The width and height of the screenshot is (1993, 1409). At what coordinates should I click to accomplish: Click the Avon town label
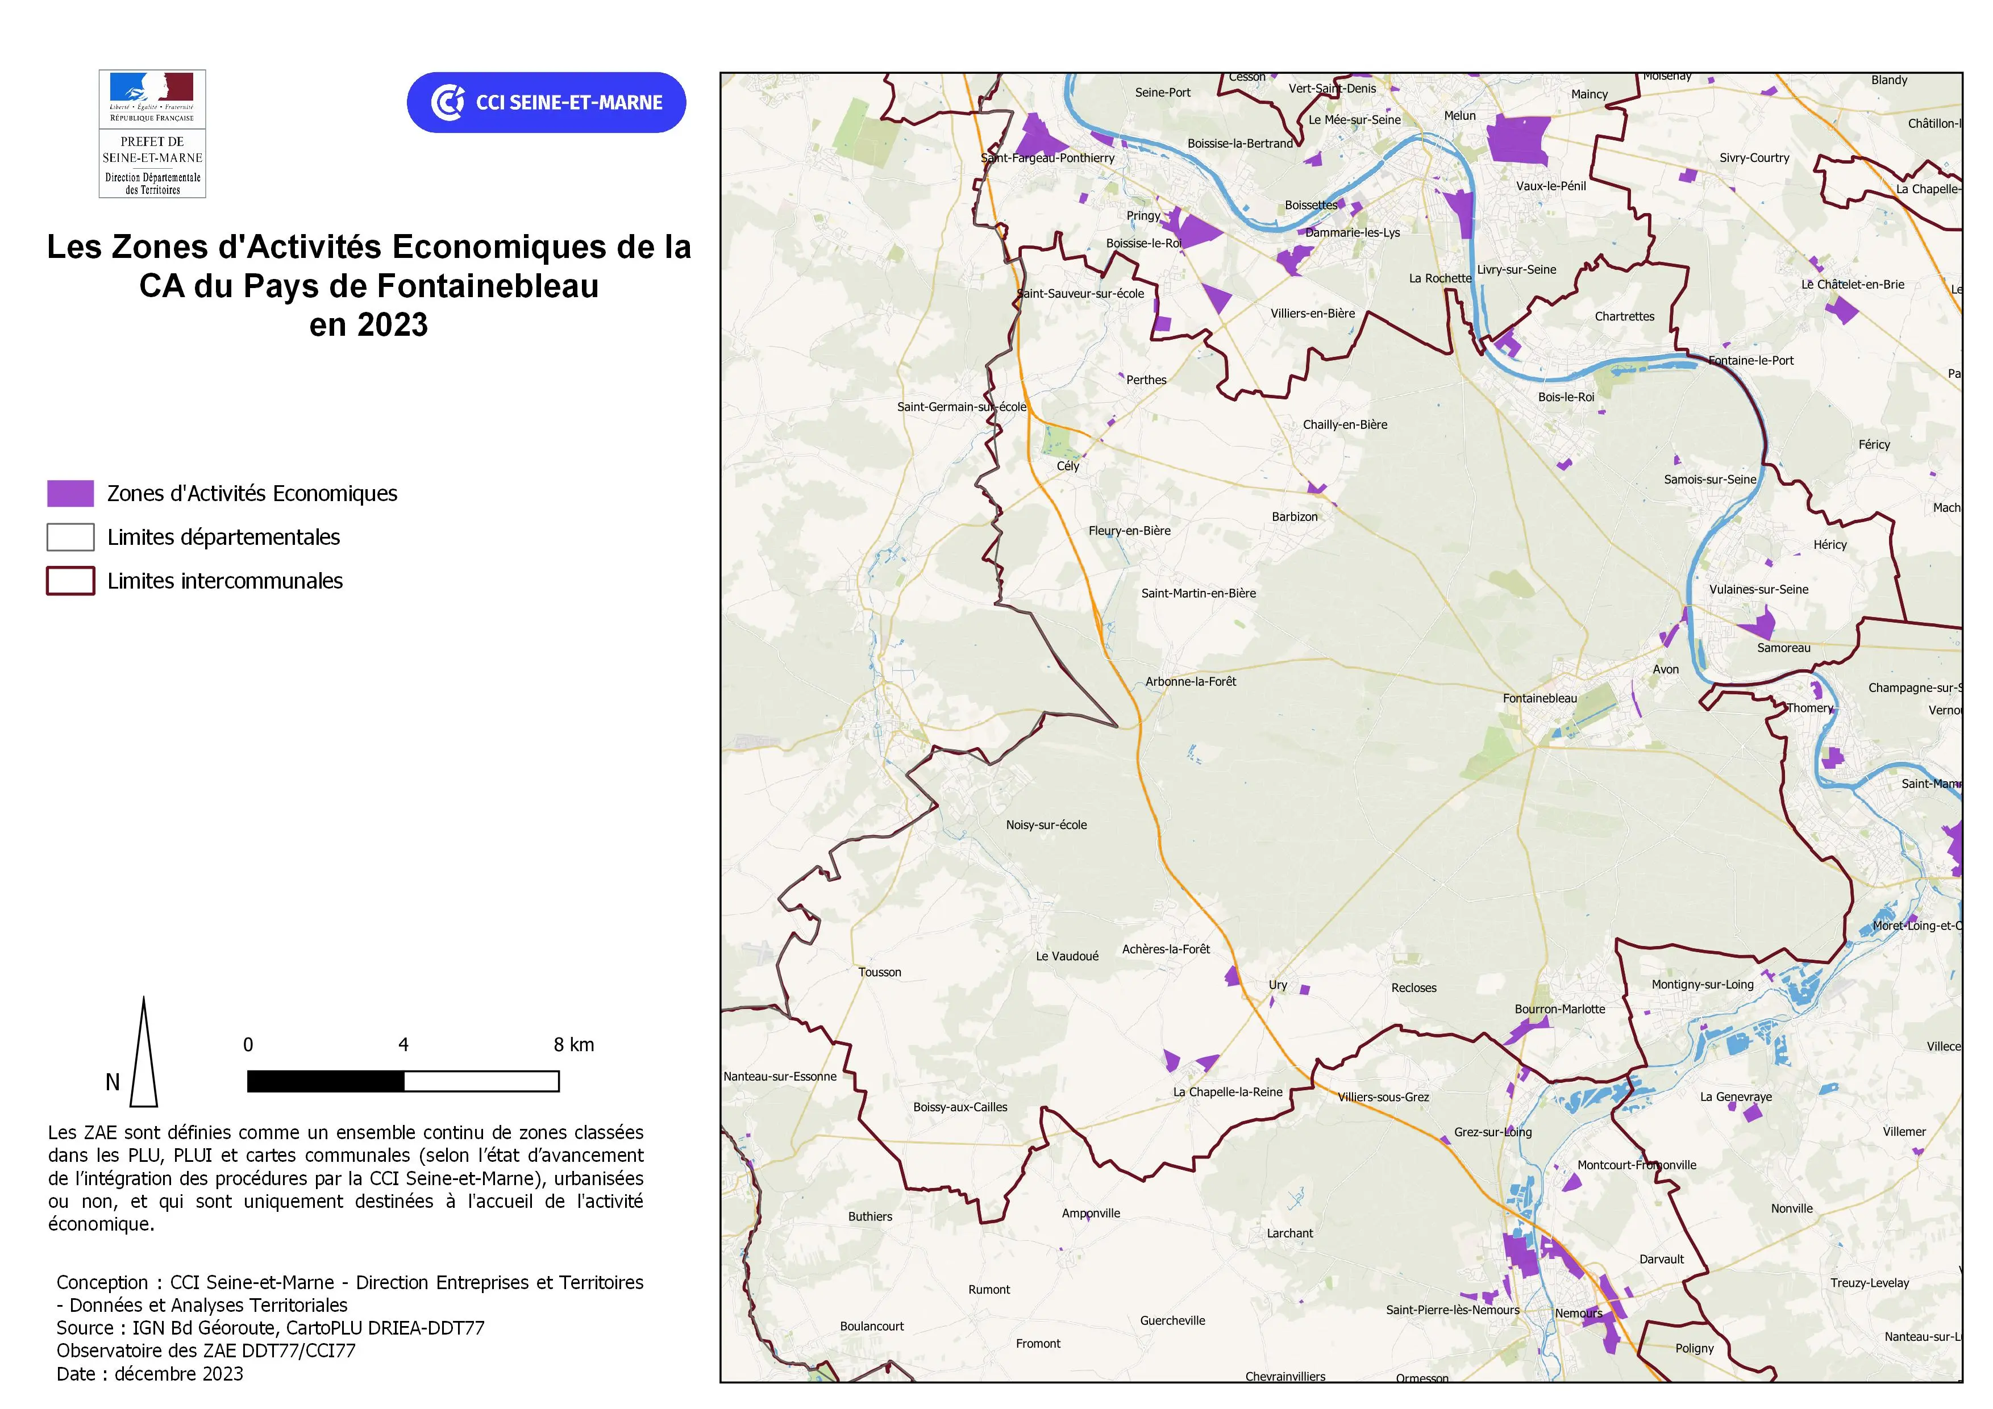pos(1666,669)
